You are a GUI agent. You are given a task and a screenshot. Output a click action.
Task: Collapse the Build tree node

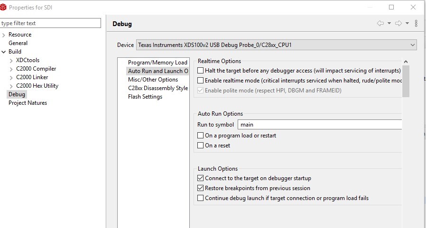click(4, 52)
